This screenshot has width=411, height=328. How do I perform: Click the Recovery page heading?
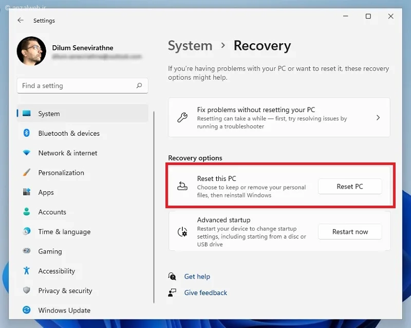pyautogui.click(x=262, y=46)
